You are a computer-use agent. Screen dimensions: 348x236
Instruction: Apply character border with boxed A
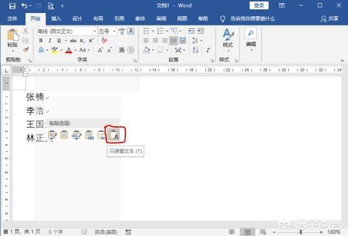131,31
